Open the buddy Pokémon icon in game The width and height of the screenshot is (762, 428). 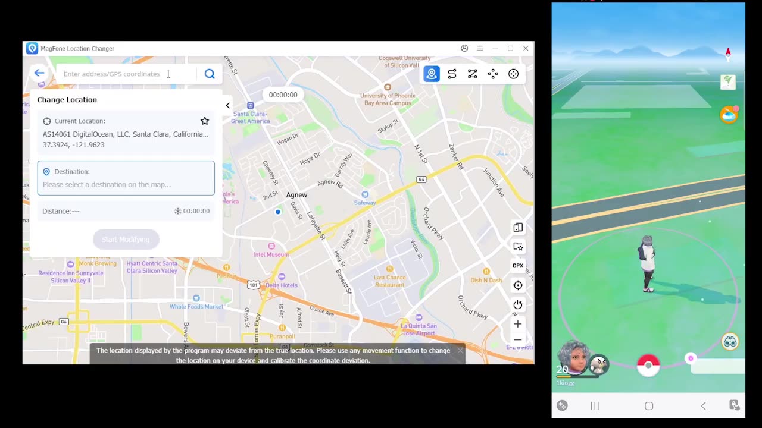click(599, 364)
